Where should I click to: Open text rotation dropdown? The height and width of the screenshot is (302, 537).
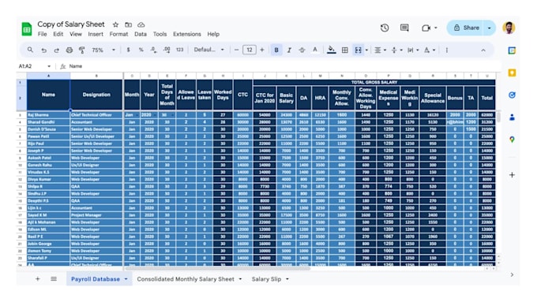(x=430, y=50)
